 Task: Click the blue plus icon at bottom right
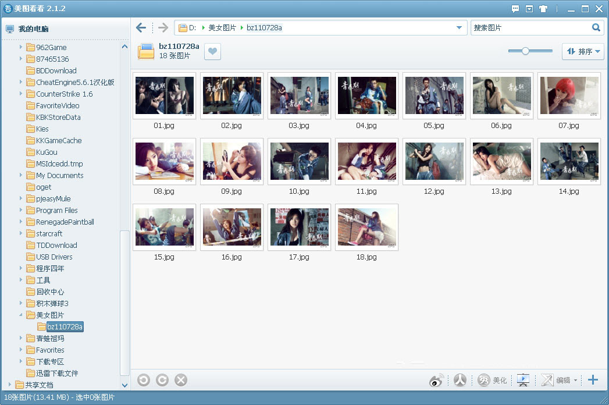click(593, 380)
